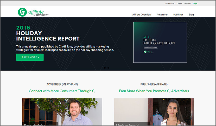
Task: Open the Affiliate Overview menu item
Action: (x=142, y=15)
